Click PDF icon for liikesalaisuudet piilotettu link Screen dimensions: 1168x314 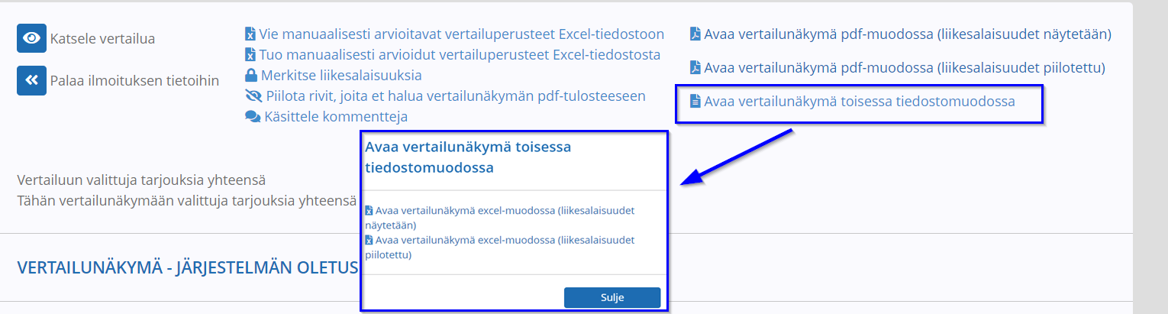point(695,67)
